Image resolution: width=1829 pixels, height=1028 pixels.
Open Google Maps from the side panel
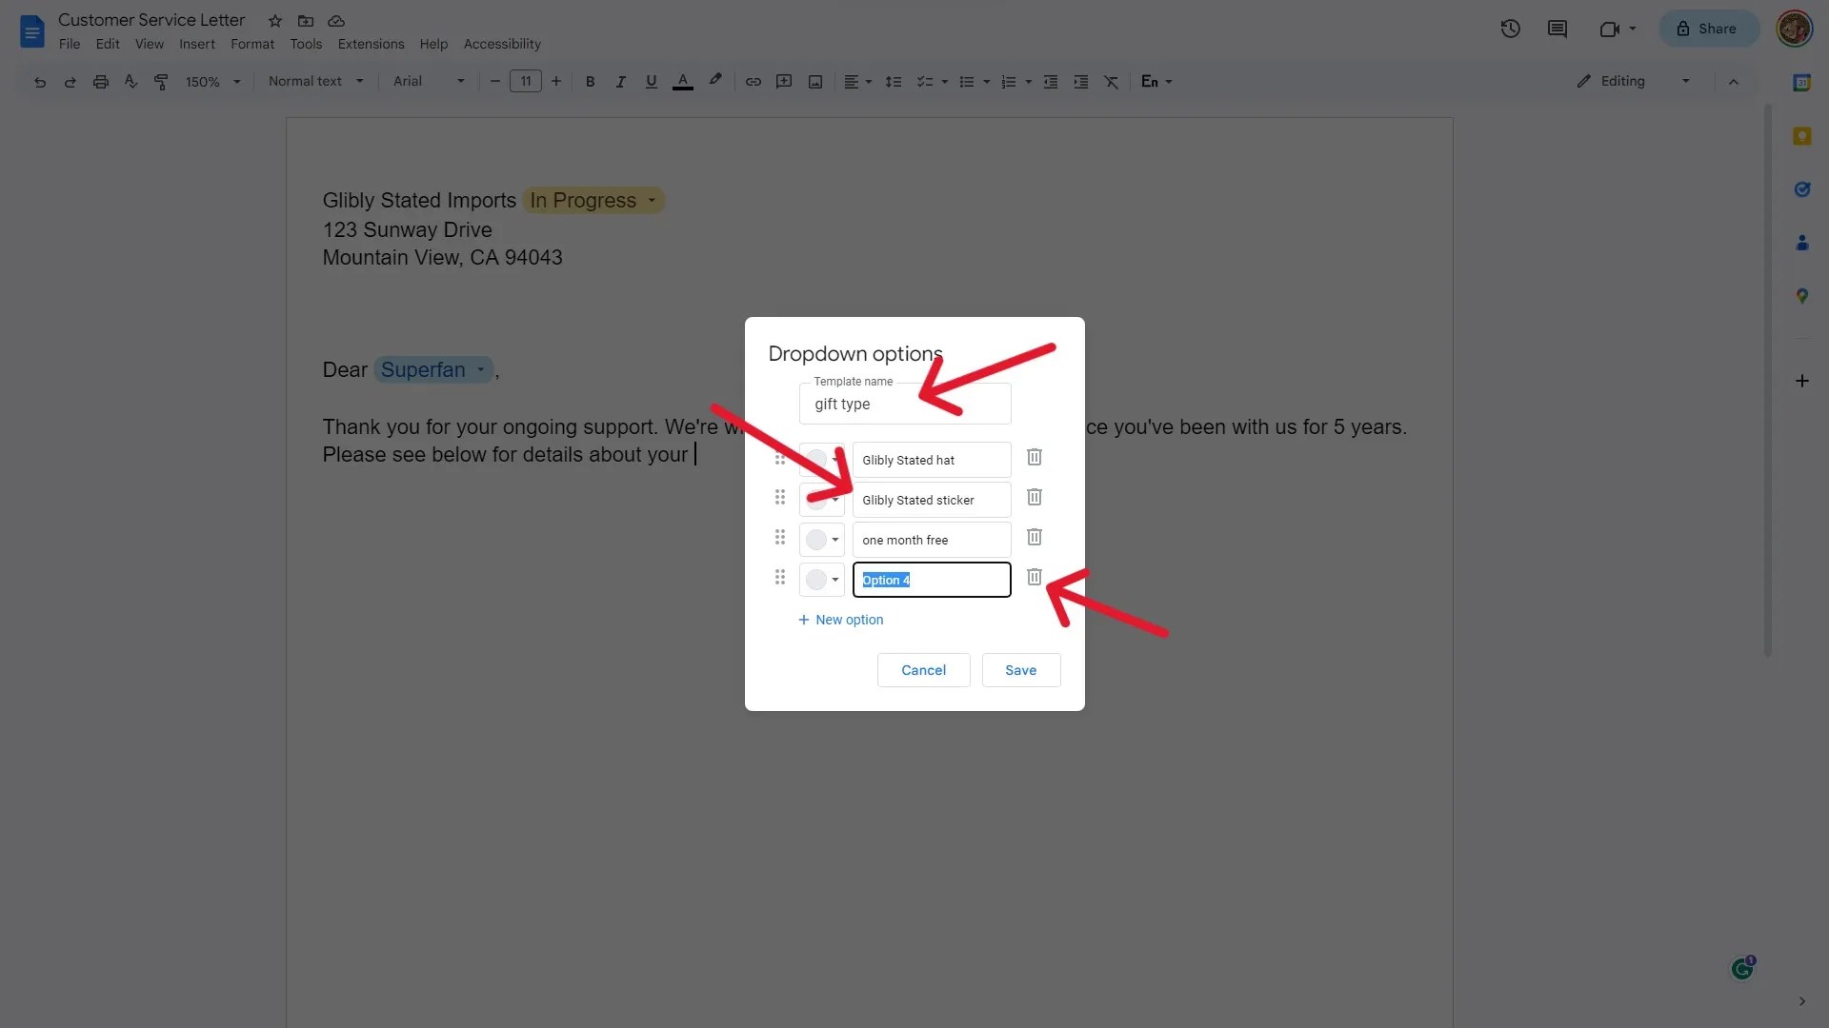pos(1802,295)
